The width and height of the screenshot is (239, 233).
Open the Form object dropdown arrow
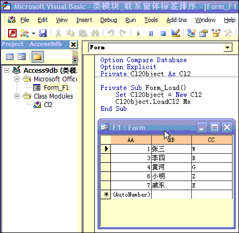227,48
